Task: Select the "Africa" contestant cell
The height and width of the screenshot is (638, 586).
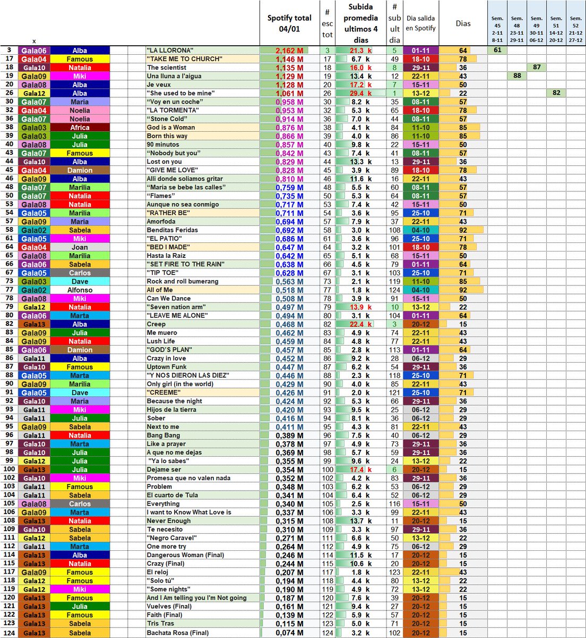Action: click(x=80, y=128)
